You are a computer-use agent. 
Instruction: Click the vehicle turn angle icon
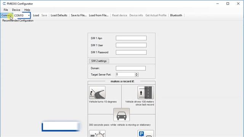[97, 92]
